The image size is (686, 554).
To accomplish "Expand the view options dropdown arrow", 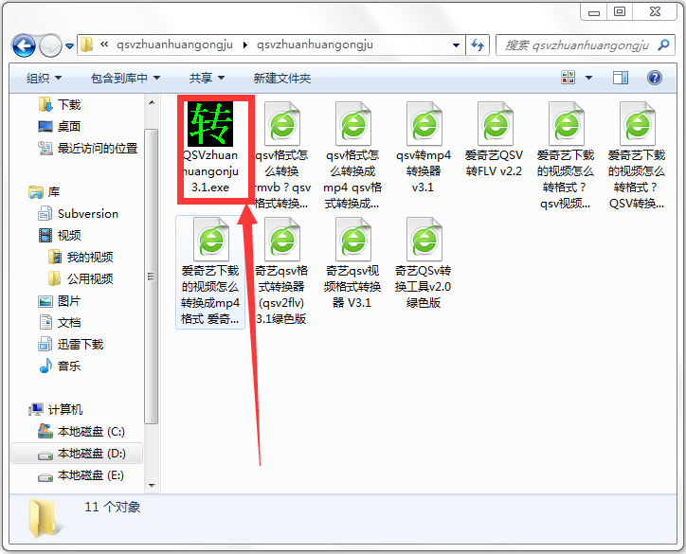I will coord(588,78).
